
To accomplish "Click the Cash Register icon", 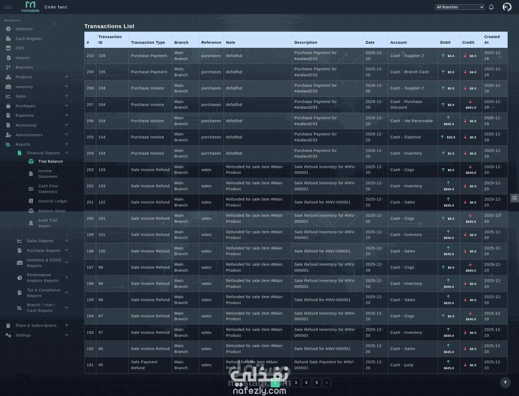I will point(8,39).
